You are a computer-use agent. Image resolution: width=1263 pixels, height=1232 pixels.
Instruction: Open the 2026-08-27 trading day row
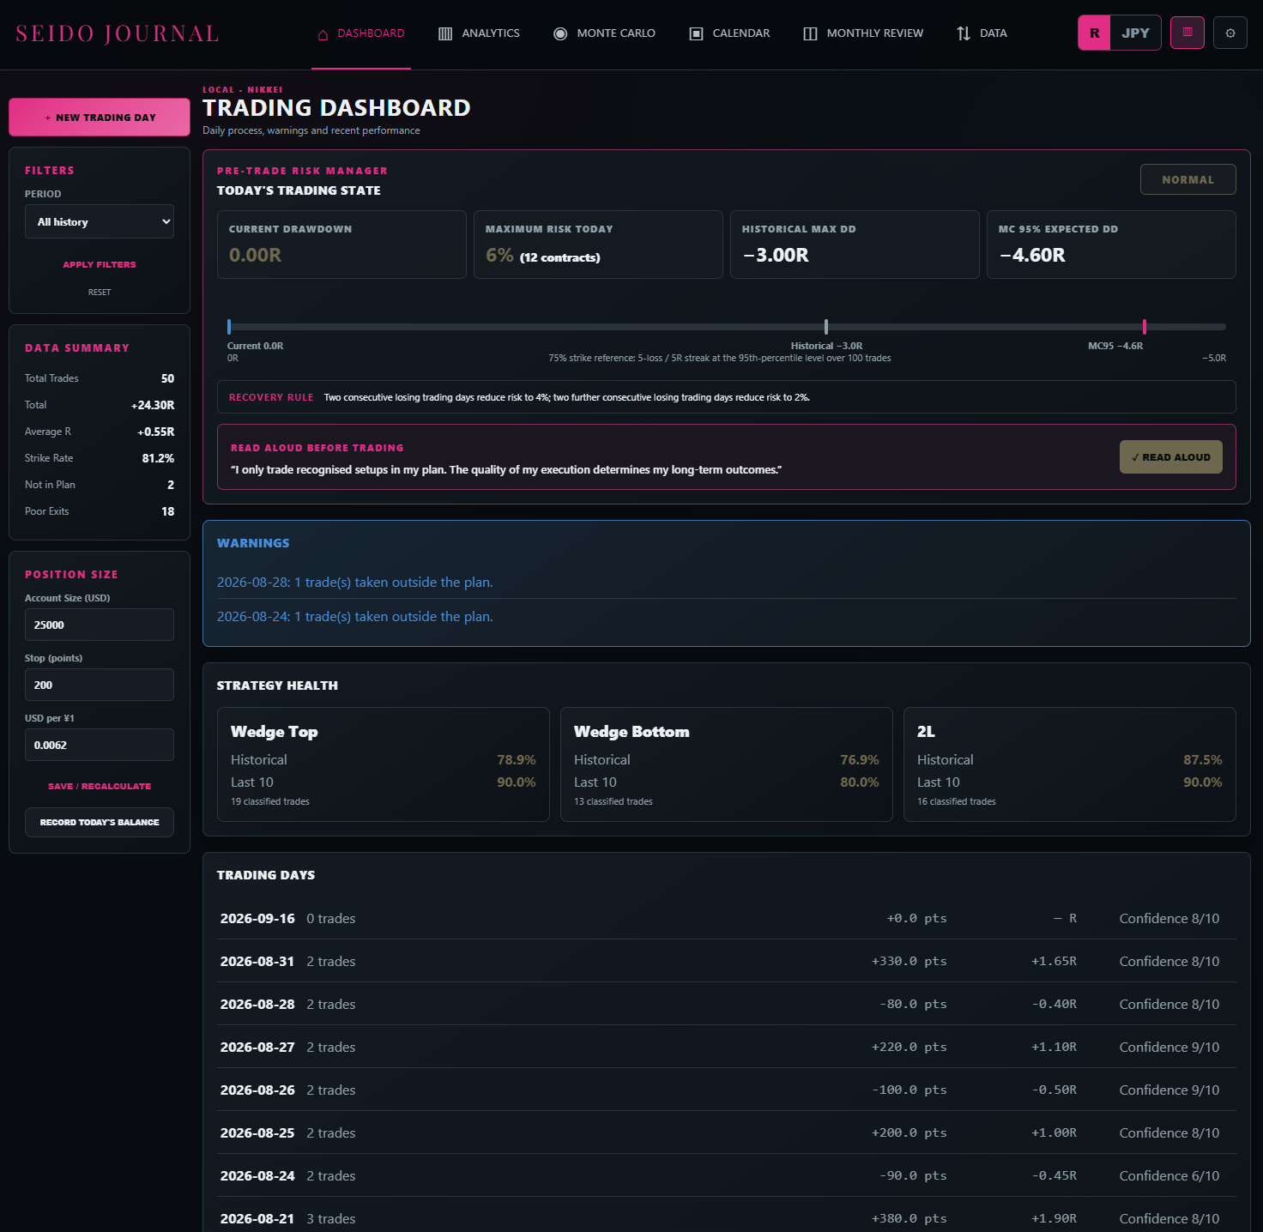coord(727,1047)
